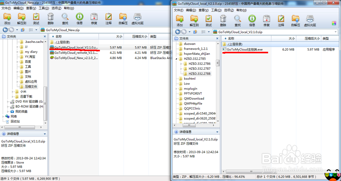The width and height of the screenshot is (341, 181).
Task: Click Repair icon in GoToMyCloud_local window
Action: (x=266, y=19)
